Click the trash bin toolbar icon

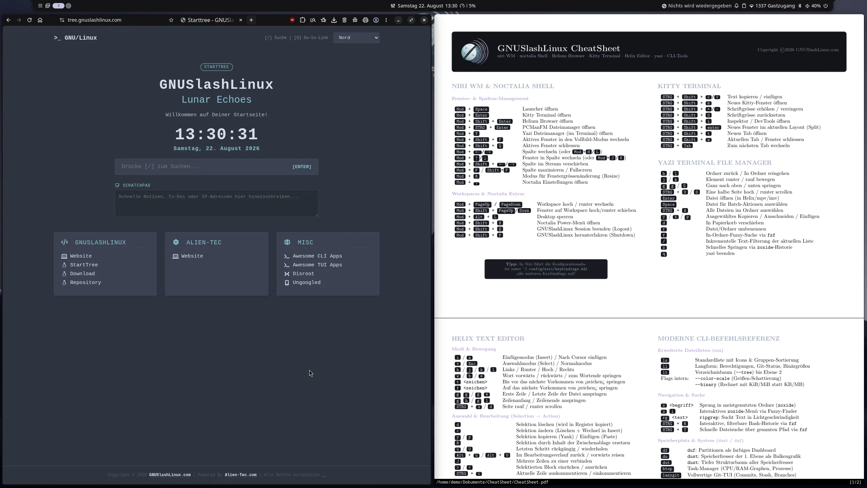click(344, 20)
